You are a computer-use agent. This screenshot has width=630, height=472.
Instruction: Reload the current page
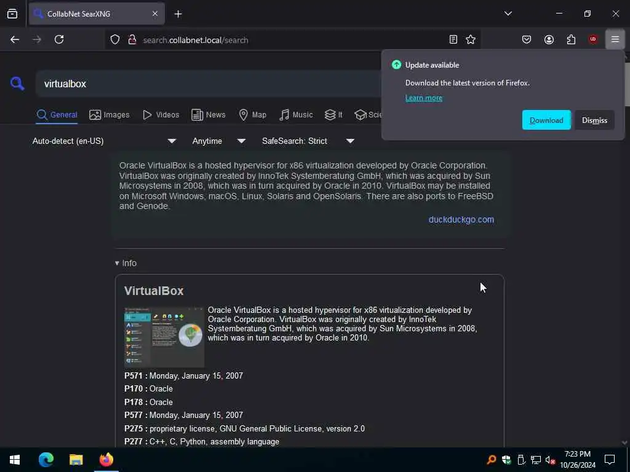pyautogui.click(x=59, y=40)
